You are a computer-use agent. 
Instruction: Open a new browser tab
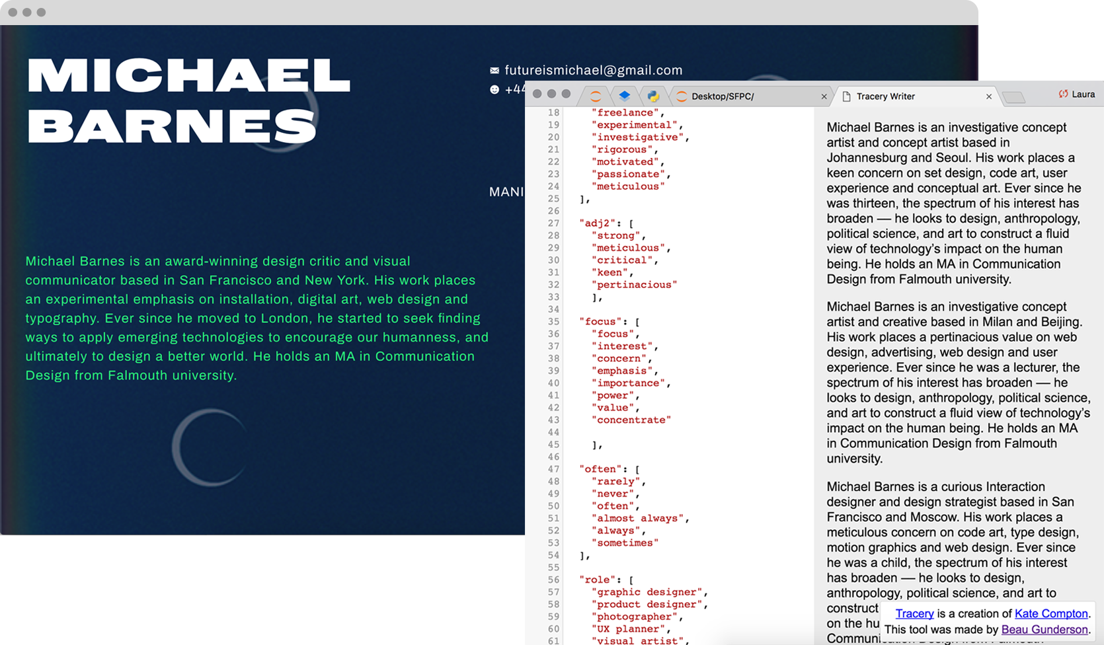tap(1013, 98)
